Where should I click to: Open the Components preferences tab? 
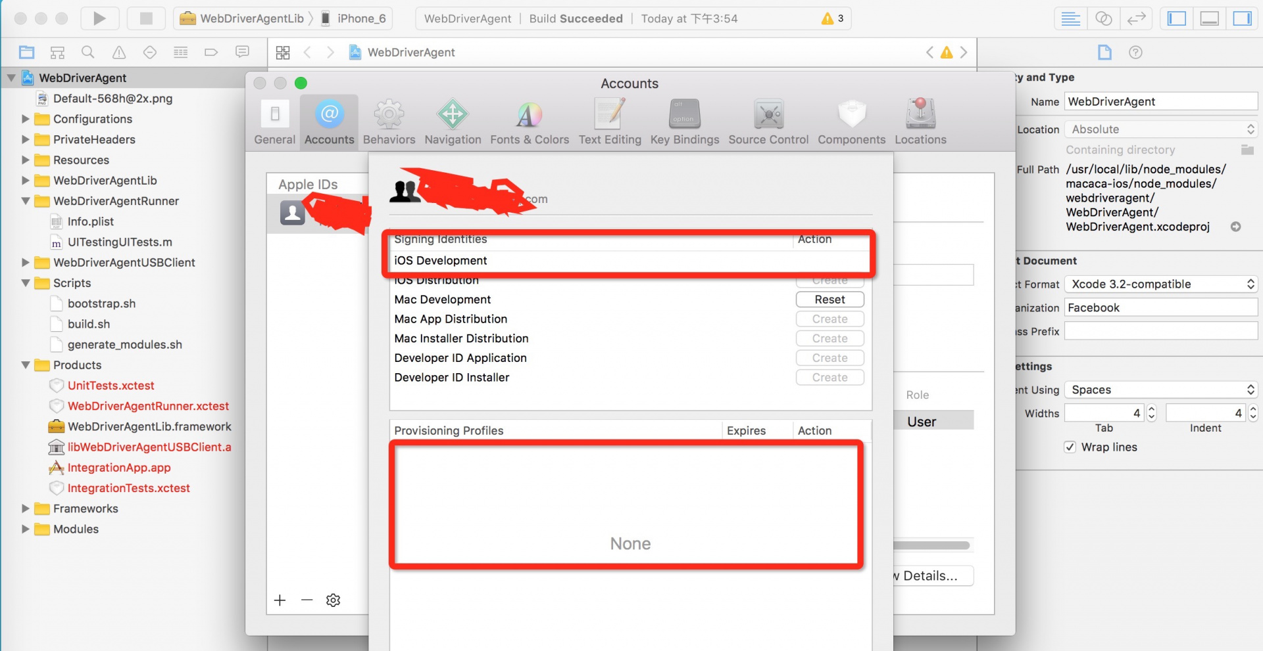point(852,123)
